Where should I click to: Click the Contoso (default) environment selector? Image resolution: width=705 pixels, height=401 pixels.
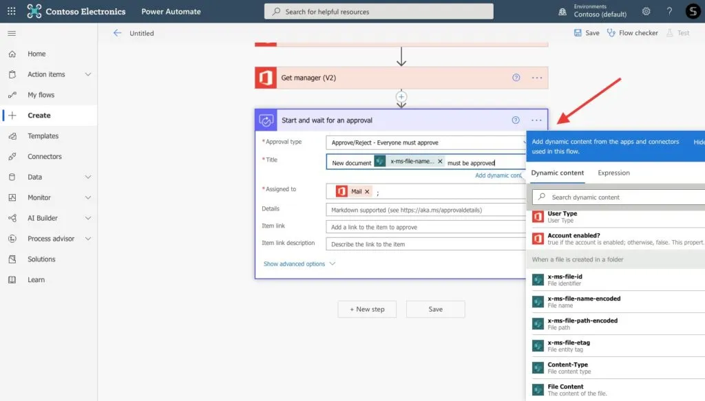click(600, 14)
